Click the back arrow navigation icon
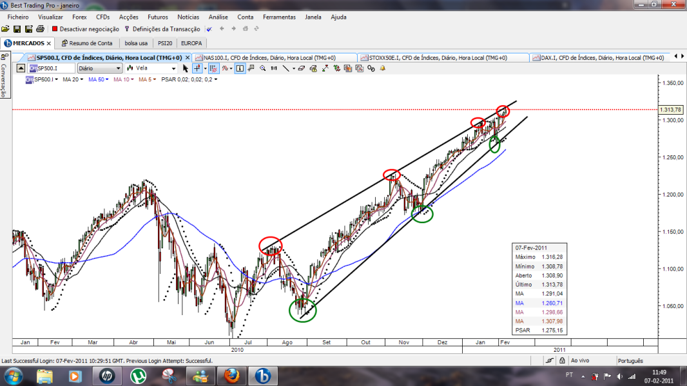687x386 pixels. (222, 29)
